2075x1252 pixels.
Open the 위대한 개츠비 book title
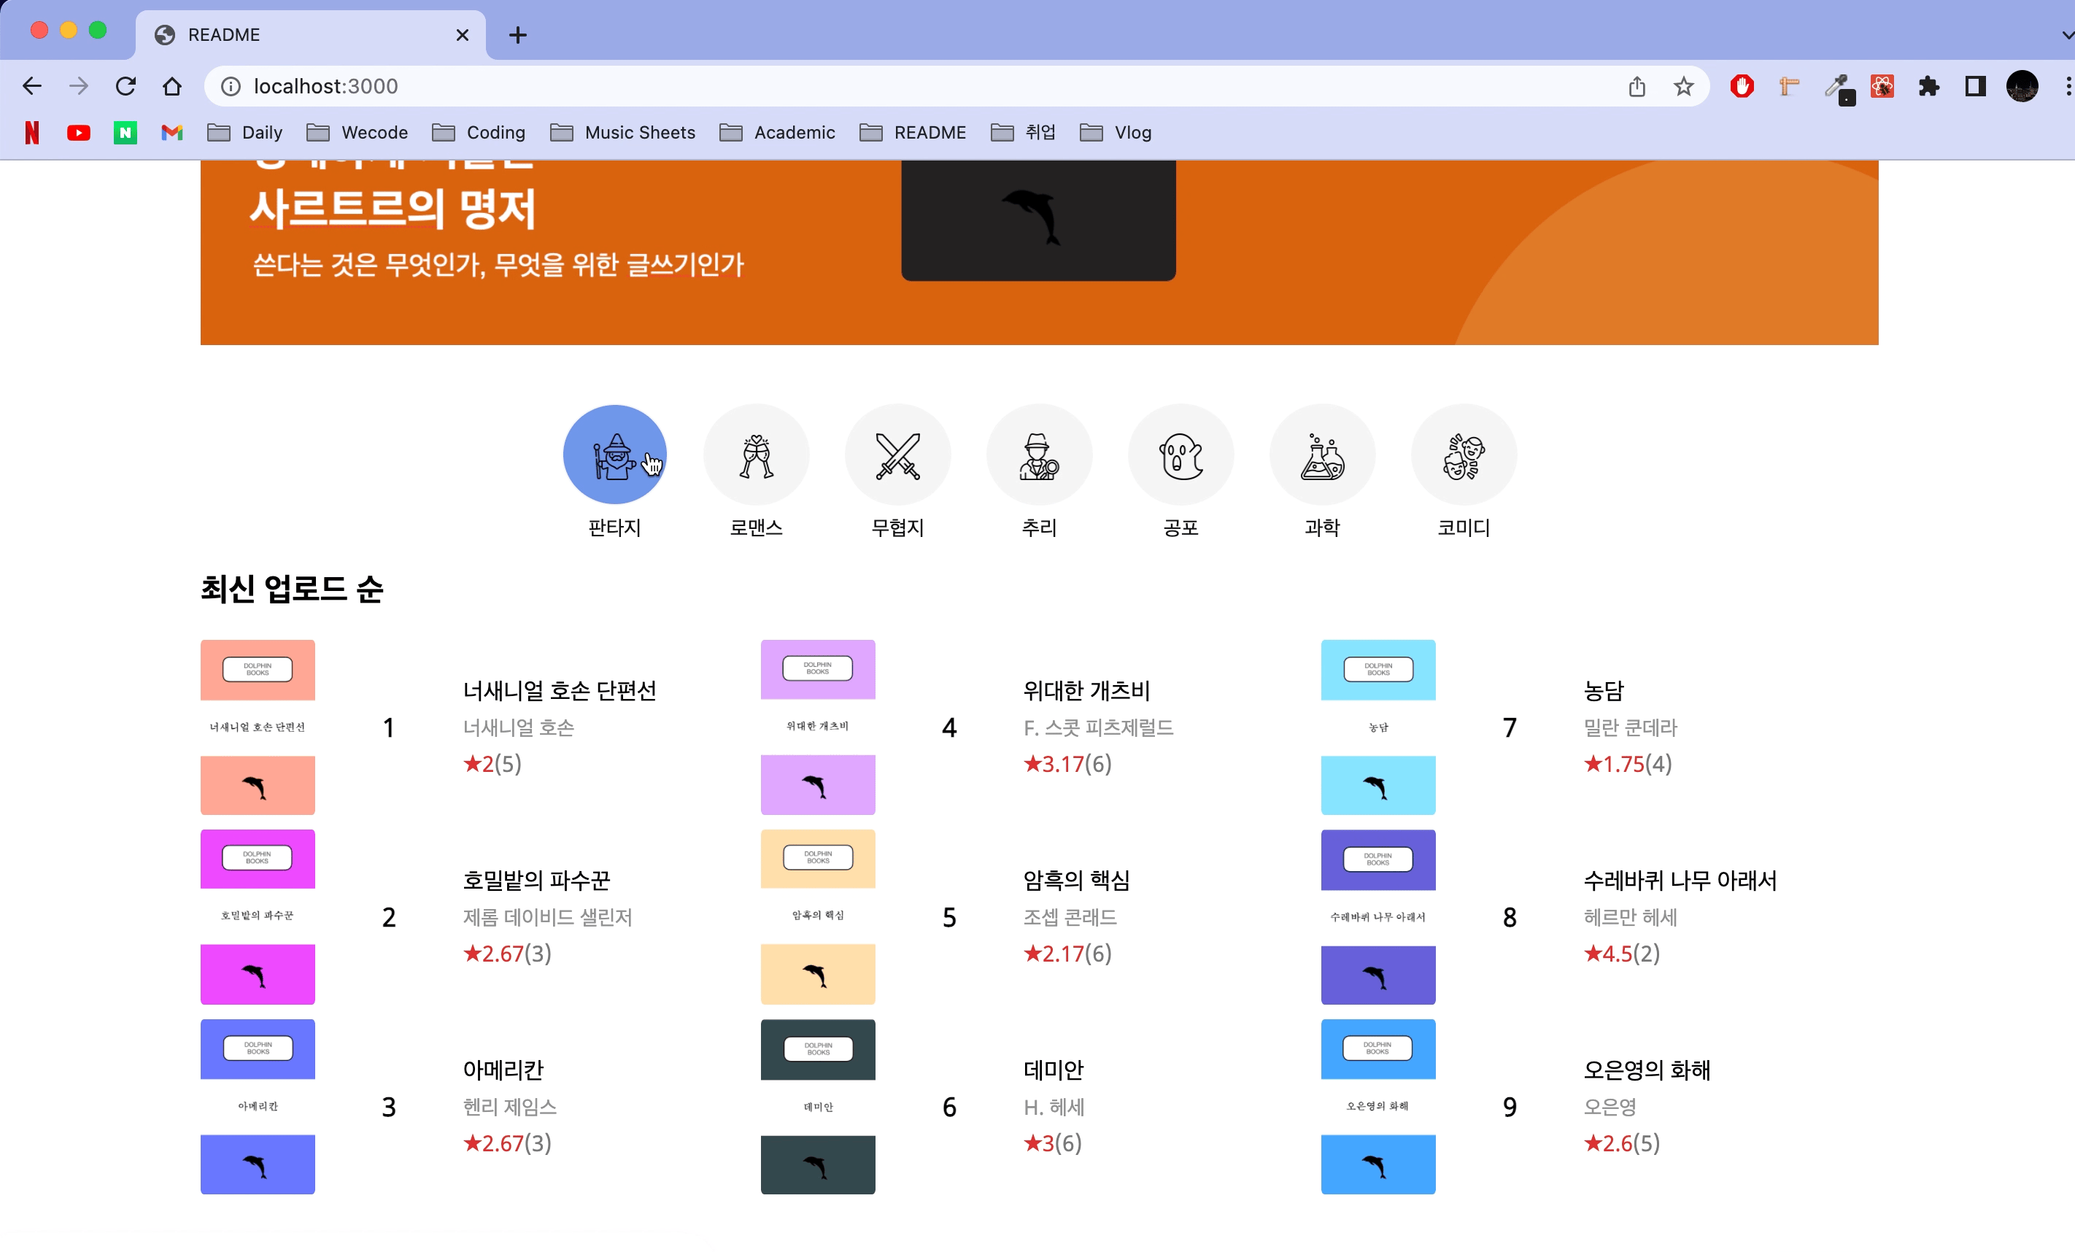pos(1086,690)
